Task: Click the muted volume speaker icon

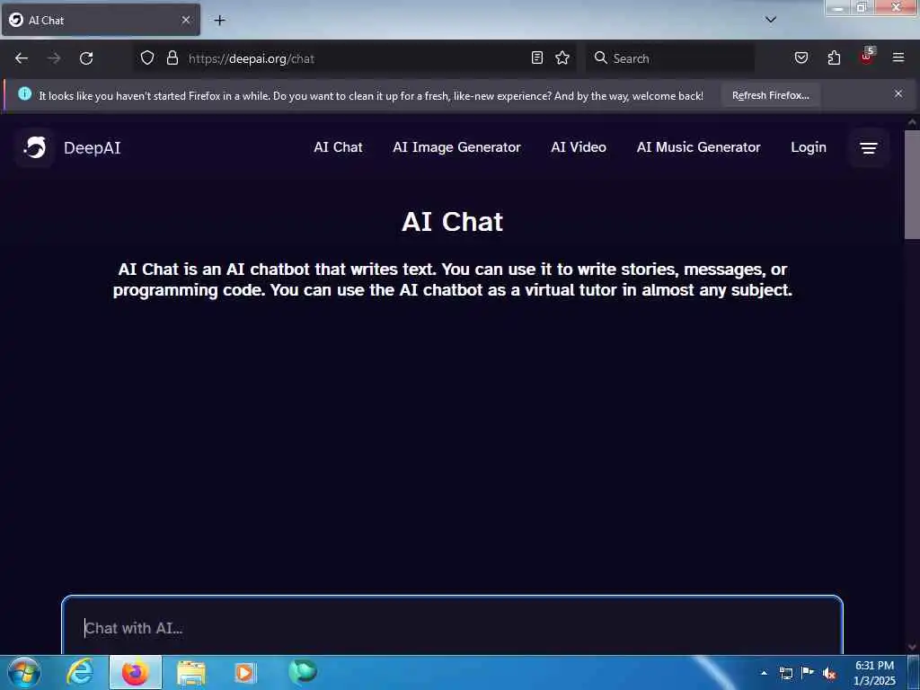Action: (829, 674)
